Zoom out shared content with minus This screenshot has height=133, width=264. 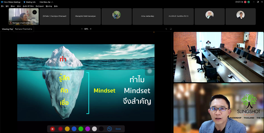pyautogui.click(x=82, y=29)
